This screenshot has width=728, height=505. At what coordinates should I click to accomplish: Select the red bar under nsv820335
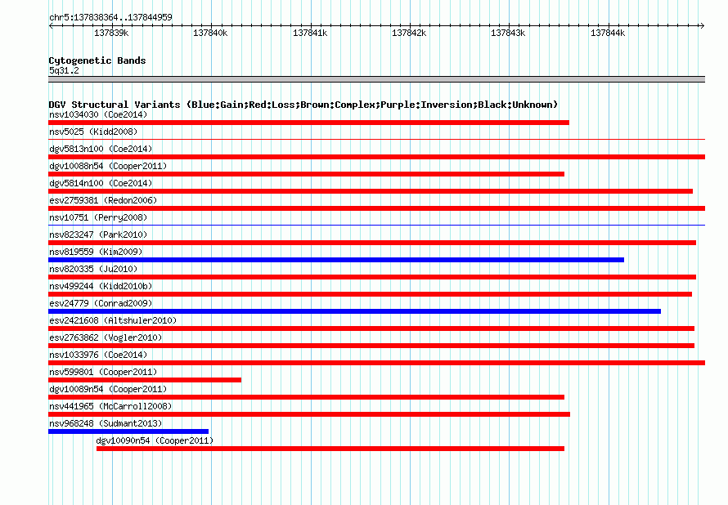click(372, 277)
